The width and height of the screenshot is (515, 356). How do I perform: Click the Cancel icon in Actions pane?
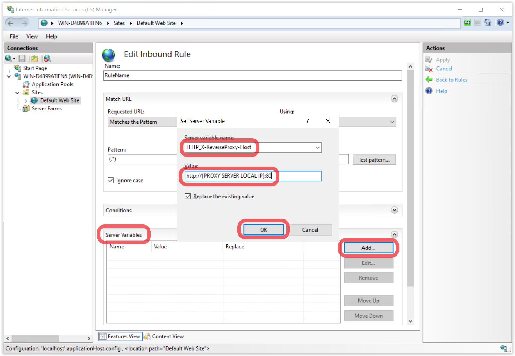point(429,69)
